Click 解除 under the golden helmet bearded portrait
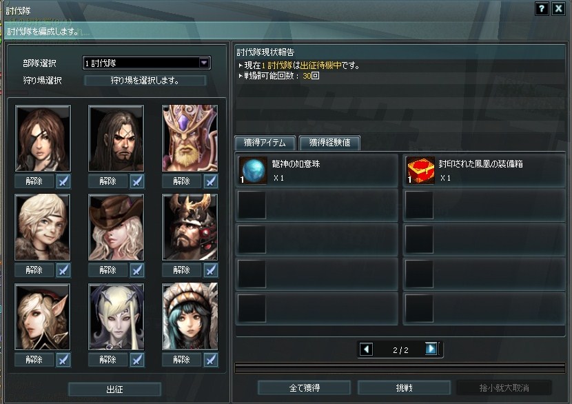Image resolution: width=572 pixels, height=404 pixels. point(181,181)
